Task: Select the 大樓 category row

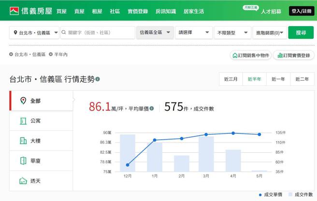Action: [41, 141]
